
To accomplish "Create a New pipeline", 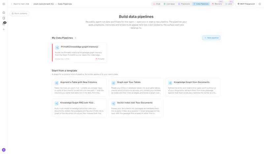I will click(x=211, y=38).
